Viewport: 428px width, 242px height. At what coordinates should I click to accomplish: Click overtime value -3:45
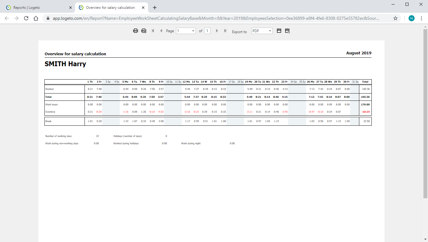[x=285, y=112]
